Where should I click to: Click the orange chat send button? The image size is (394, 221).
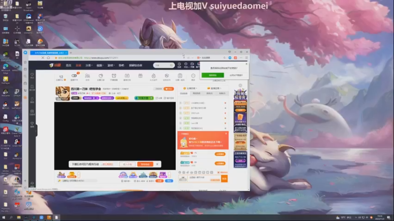click(224, 178)
